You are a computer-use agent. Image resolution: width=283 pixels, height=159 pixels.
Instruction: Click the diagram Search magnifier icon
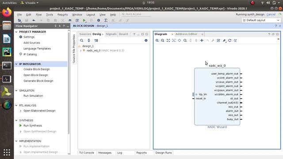pyautogui.click(x=185, y=40)
